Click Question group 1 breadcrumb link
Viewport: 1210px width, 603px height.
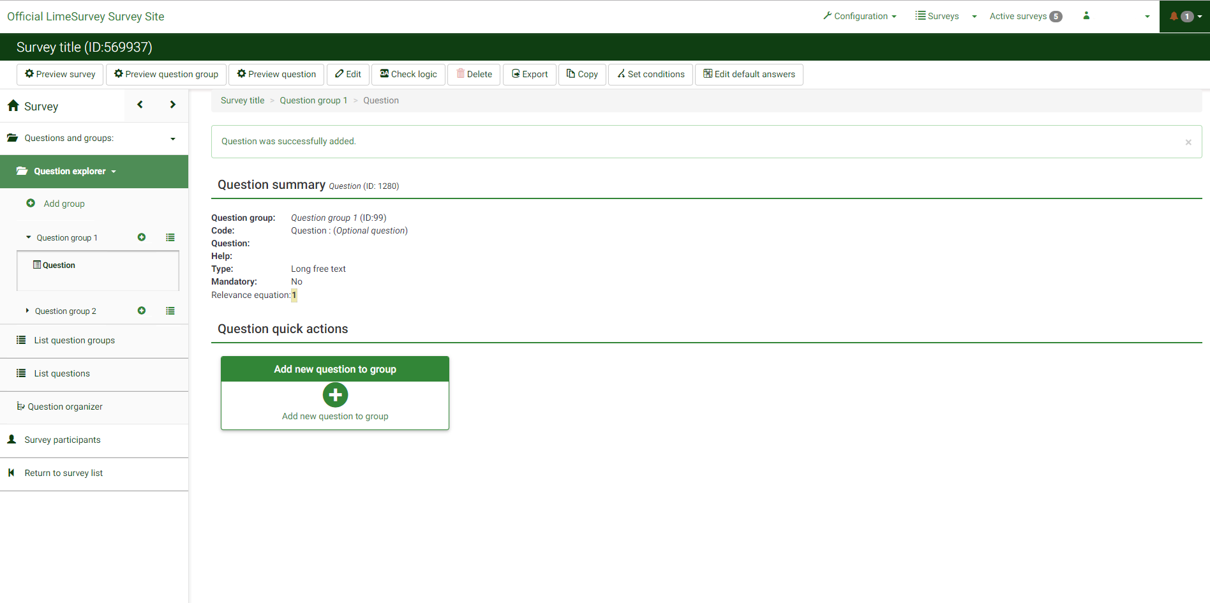click(x=313, y=100)
